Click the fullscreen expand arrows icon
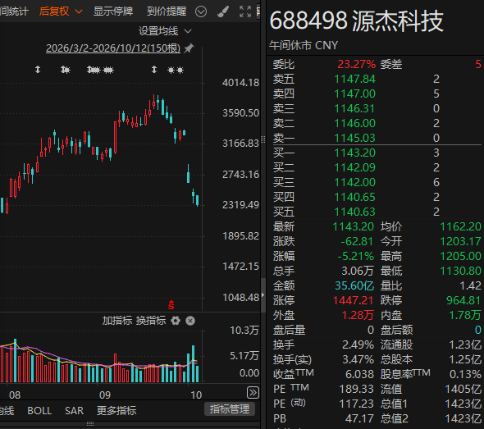Image resolution: width=484 pixels, height=429 pixels. [245, 11]
